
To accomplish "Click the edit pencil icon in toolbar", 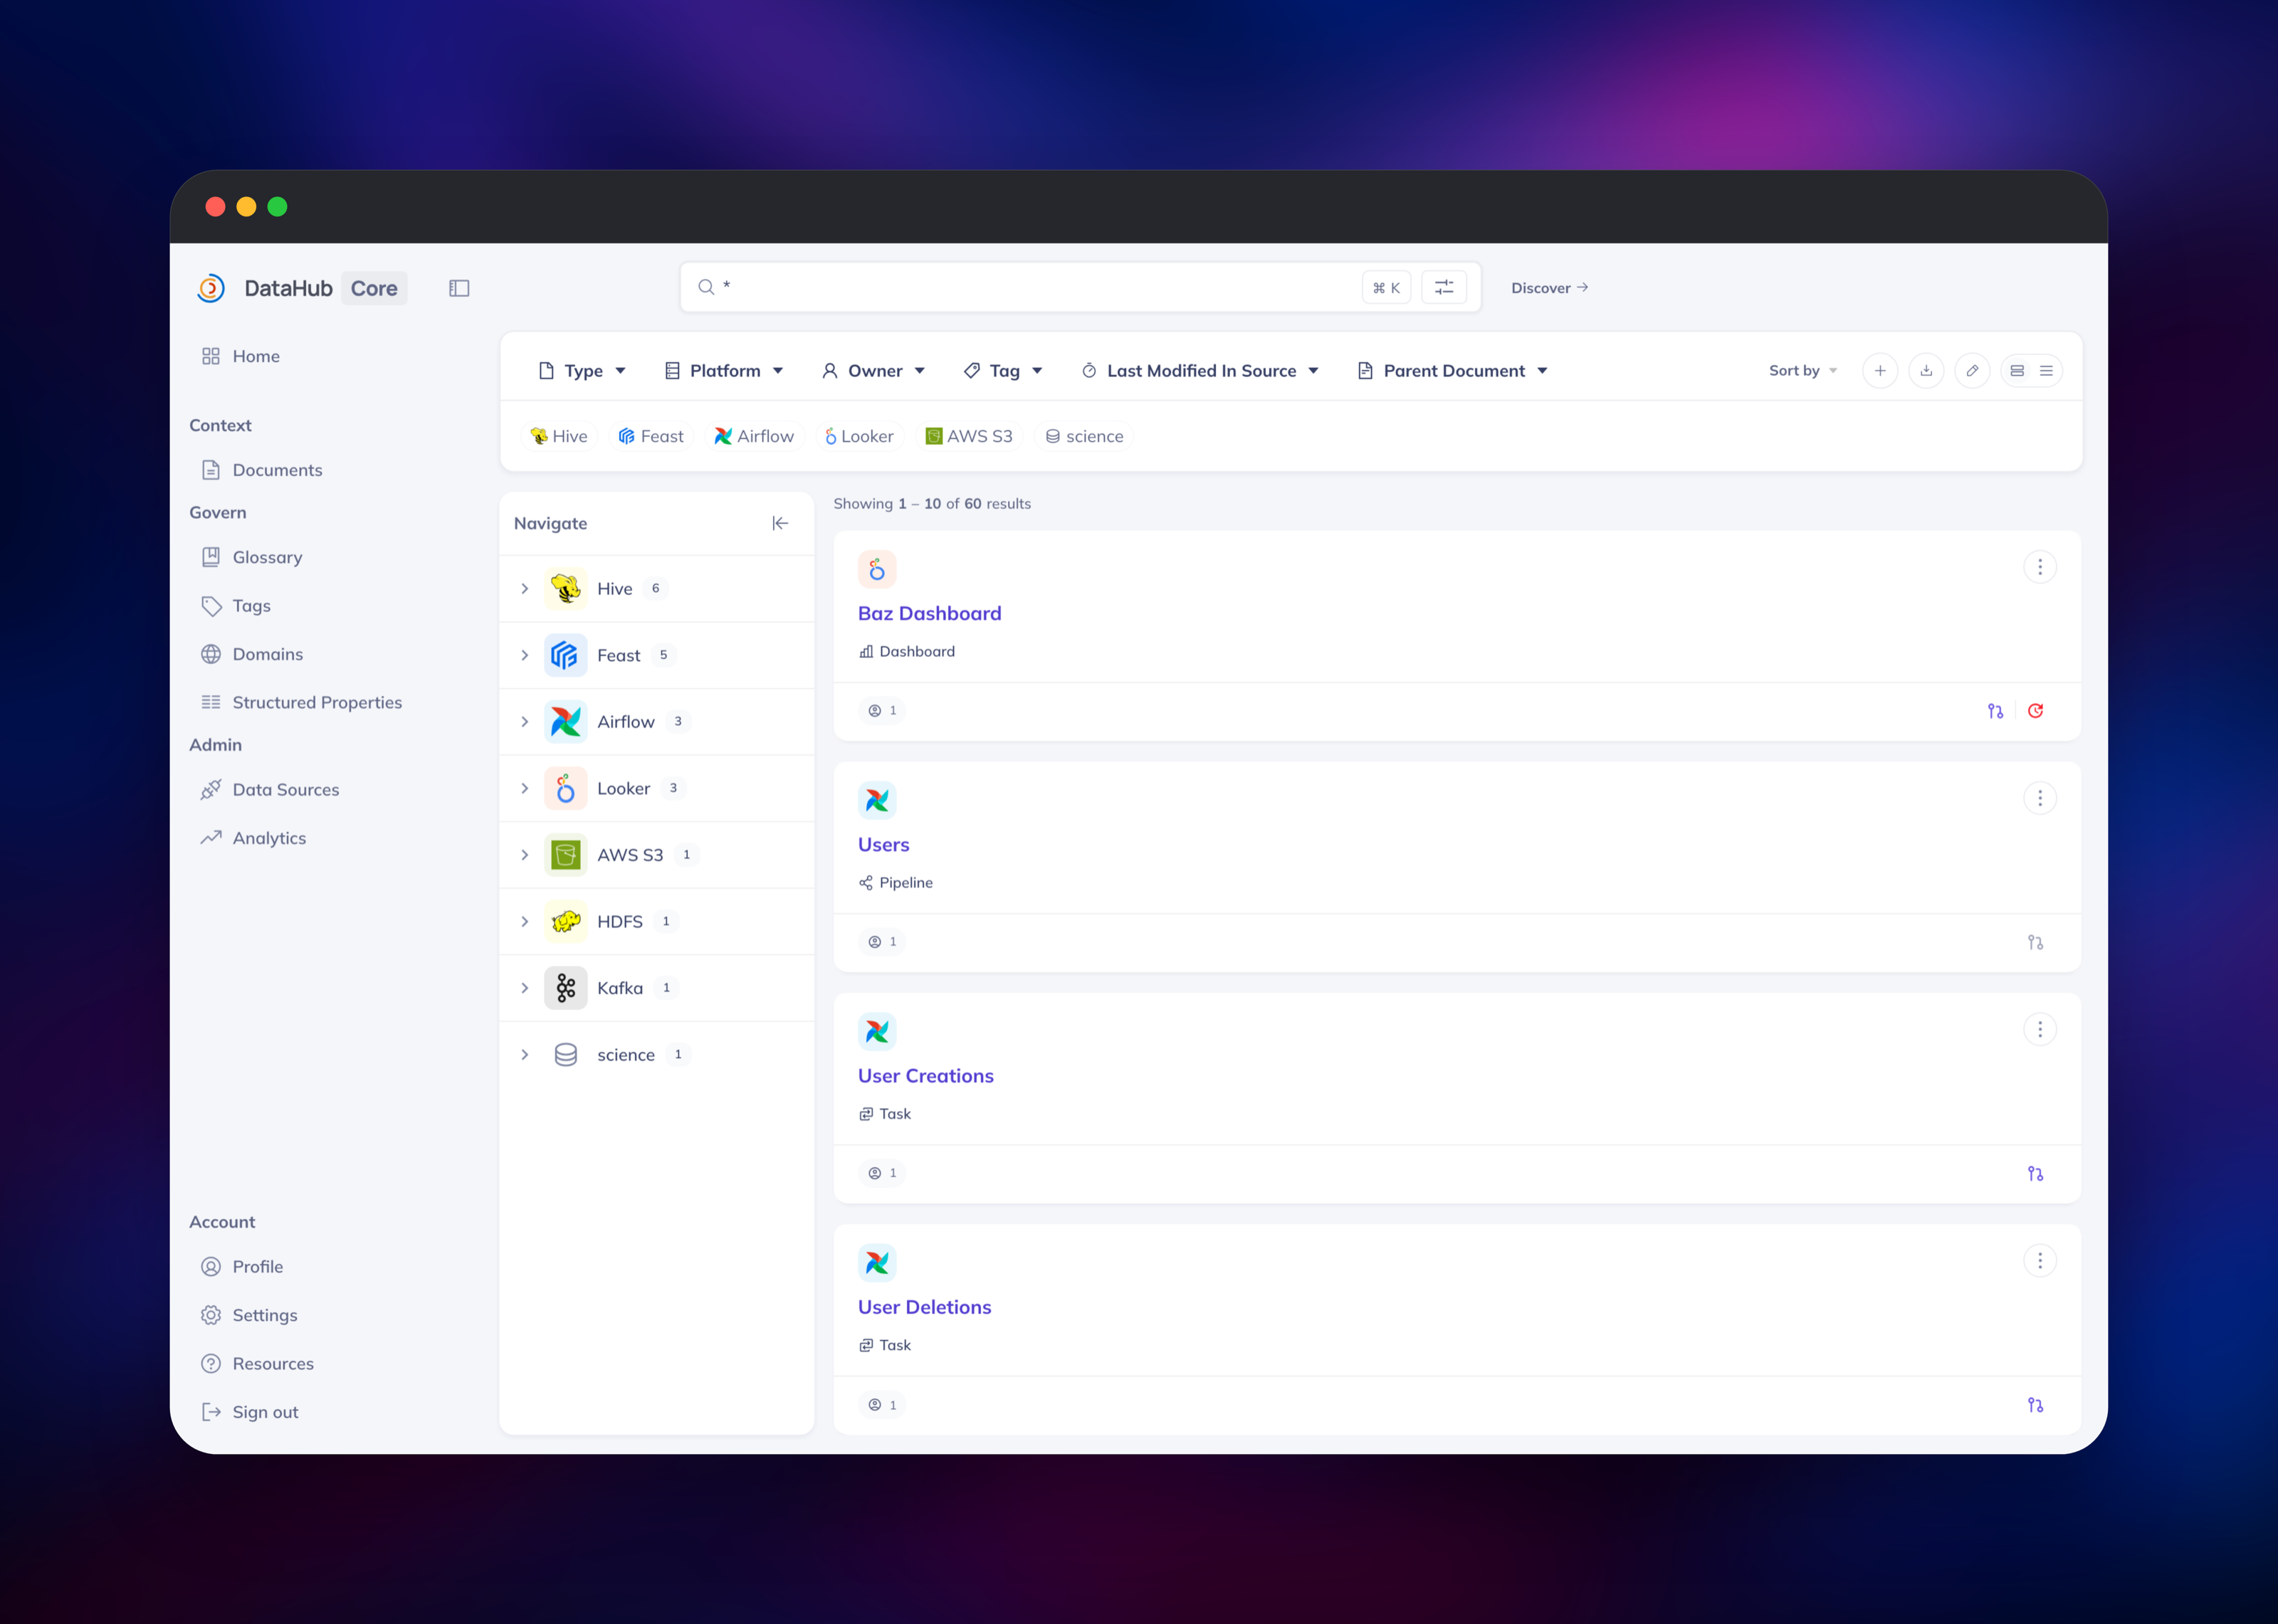I will pos(1972,371).
